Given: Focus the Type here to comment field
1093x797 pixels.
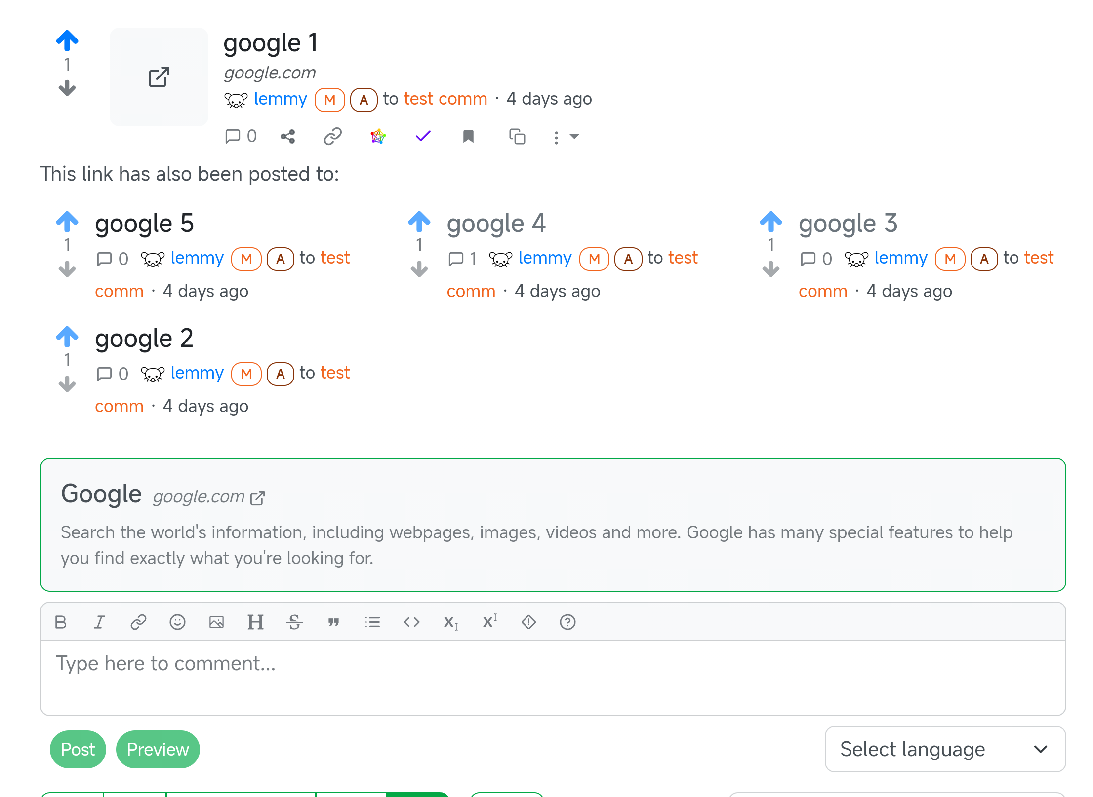Looking at the screenshot, I should [x=552, y=677].
